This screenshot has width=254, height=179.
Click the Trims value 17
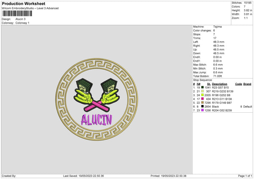click(x=215, y=38)
